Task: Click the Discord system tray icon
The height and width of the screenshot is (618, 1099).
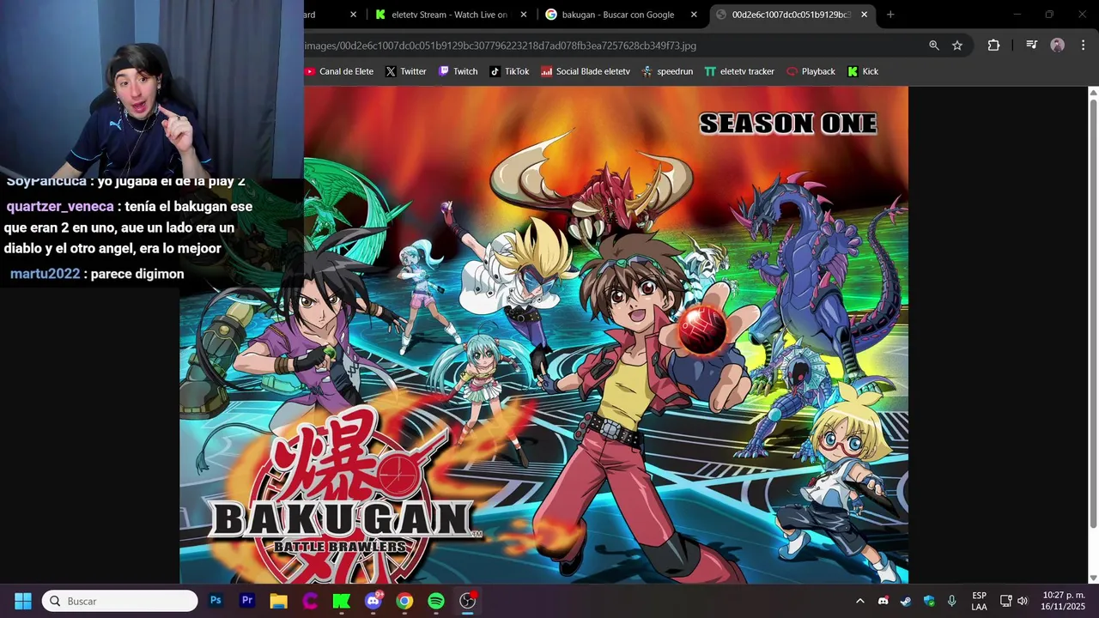Action: (x=883, y=601)
